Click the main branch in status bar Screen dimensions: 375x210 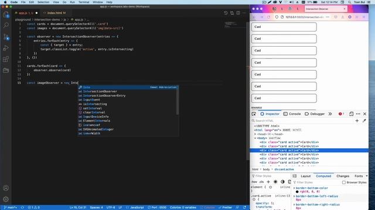tap(10, 208)
